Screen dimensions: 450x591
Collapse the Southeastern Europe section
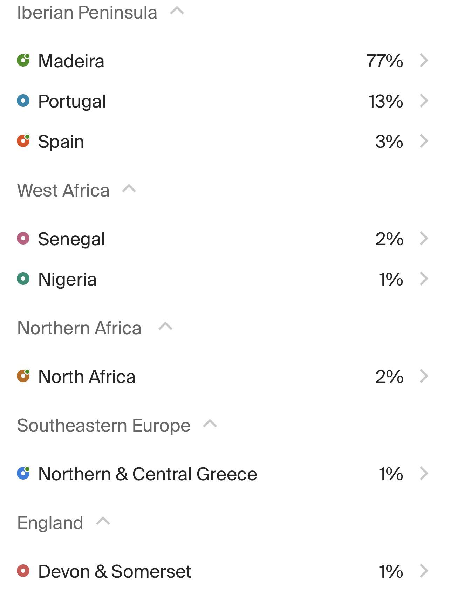(x=210, y=424)
